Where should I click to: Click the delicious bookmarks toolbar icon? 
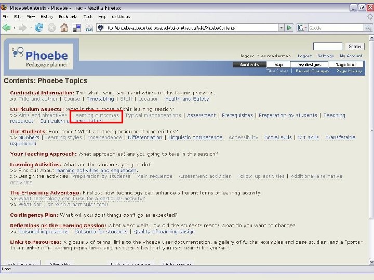click(76, 28)
